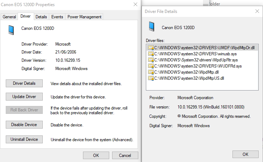Open the Details tab
Screen dimensions: 263x162
click(x=41, y=17)
